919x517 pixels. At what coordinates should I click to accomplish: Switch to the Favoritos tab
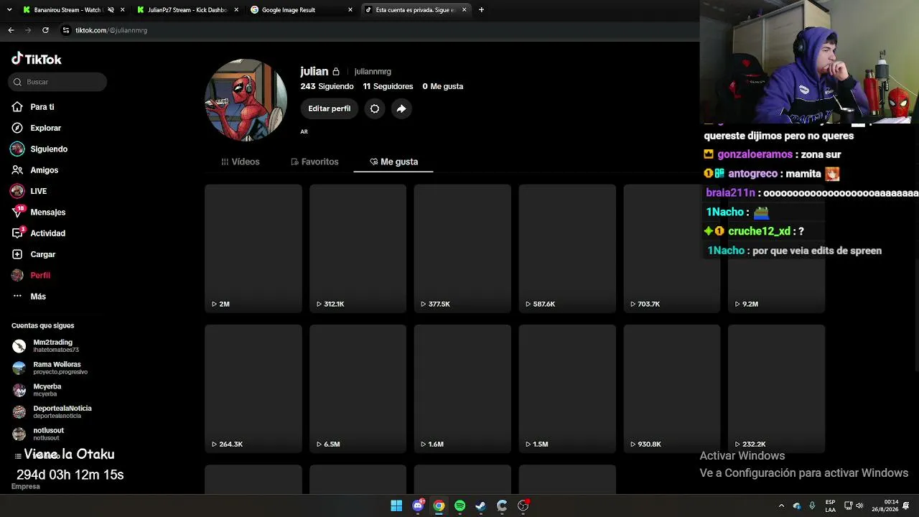click(314, 162)
